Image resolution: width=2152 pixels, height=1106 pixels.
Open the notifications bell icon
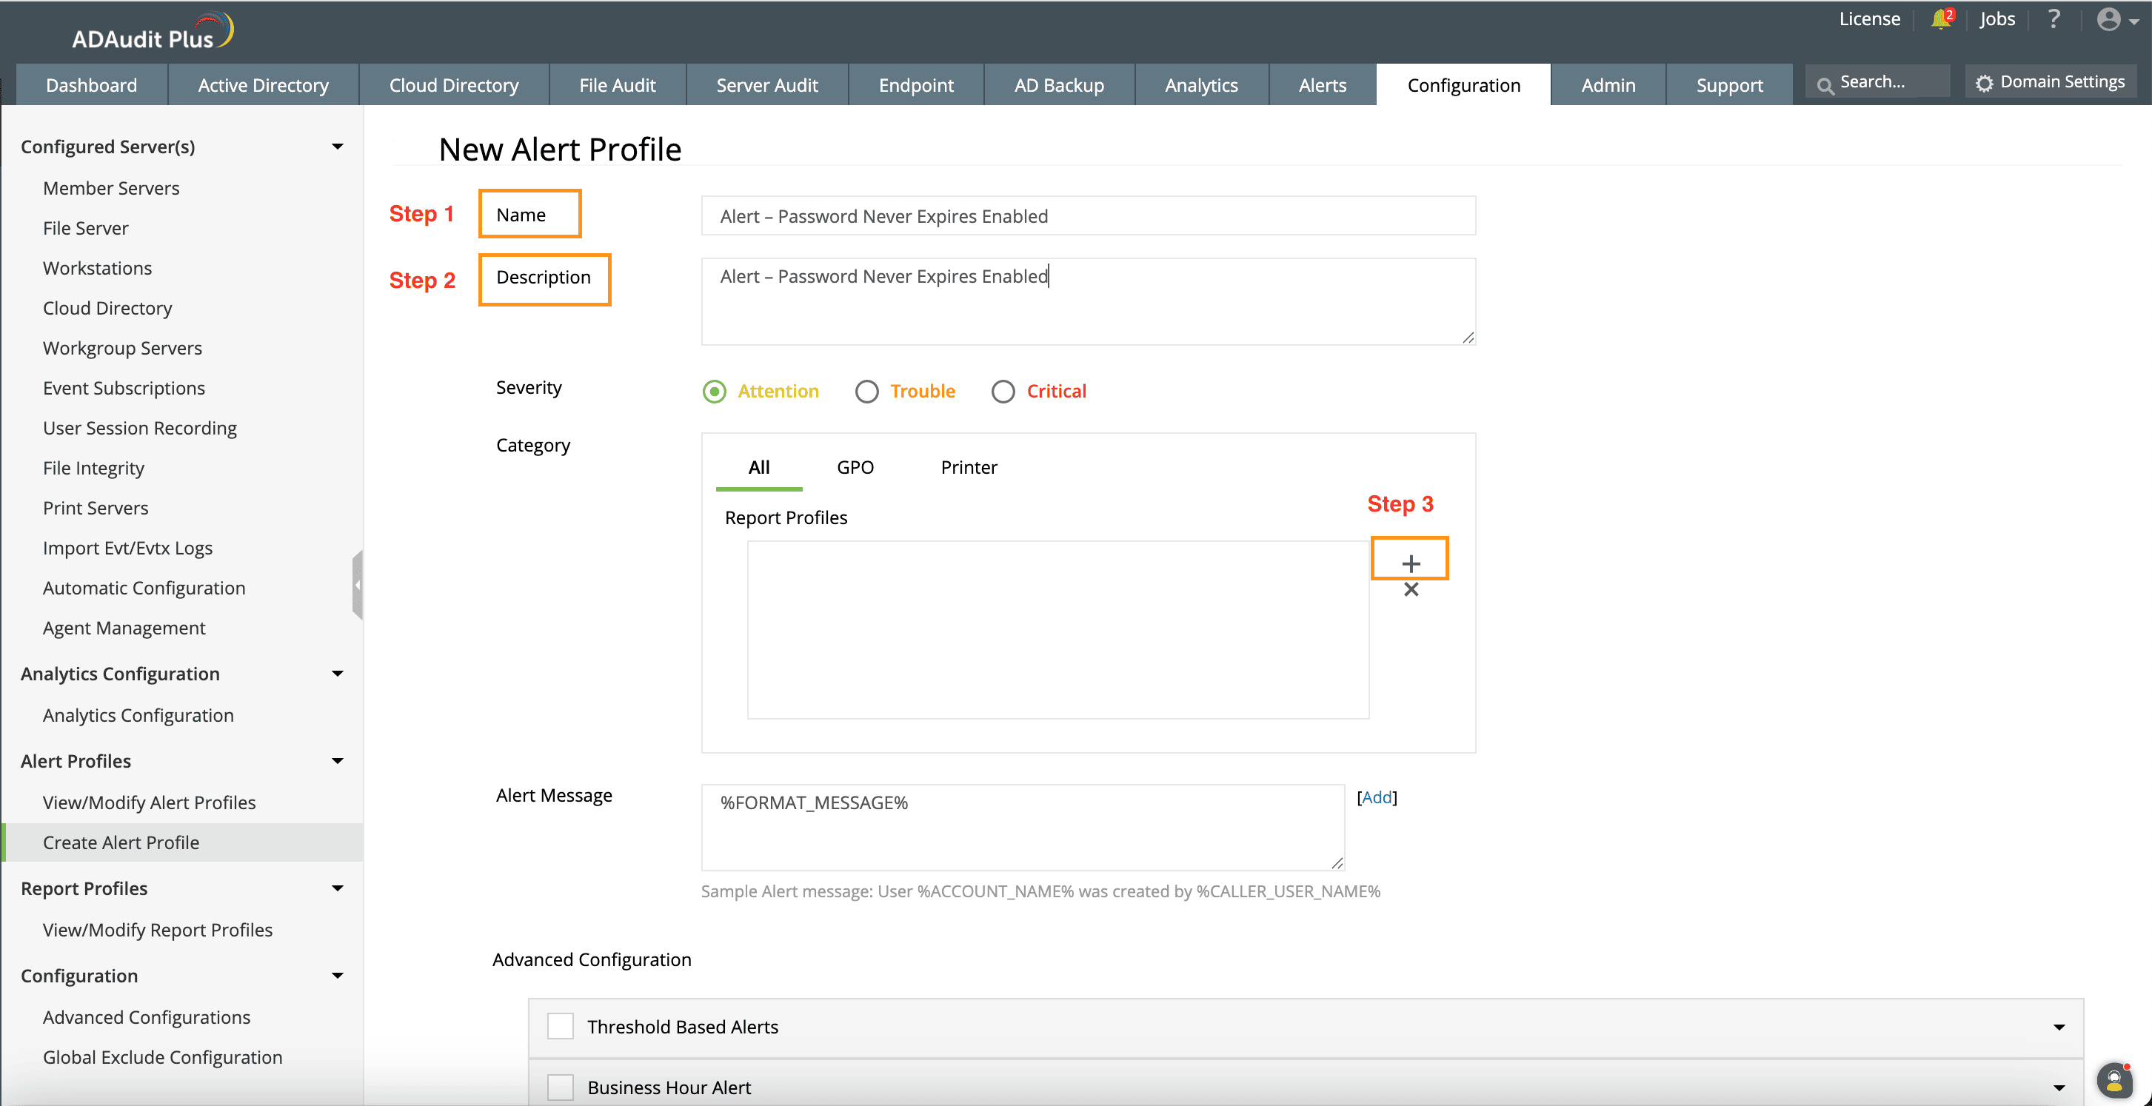tap(1939, 19)
